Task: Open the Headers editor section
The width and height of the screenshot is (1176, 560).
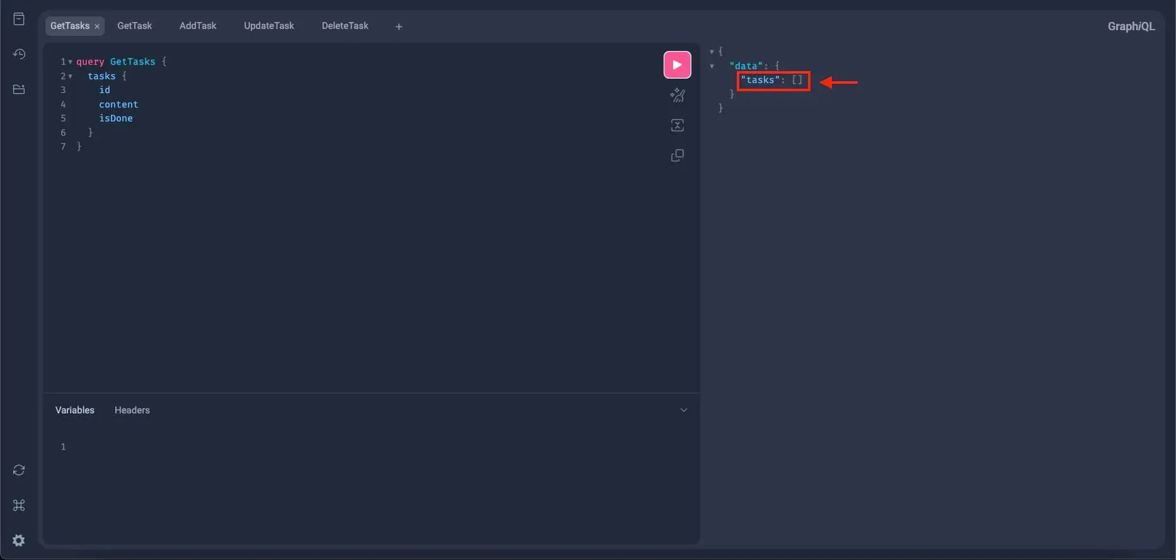Action: [132, 410]
